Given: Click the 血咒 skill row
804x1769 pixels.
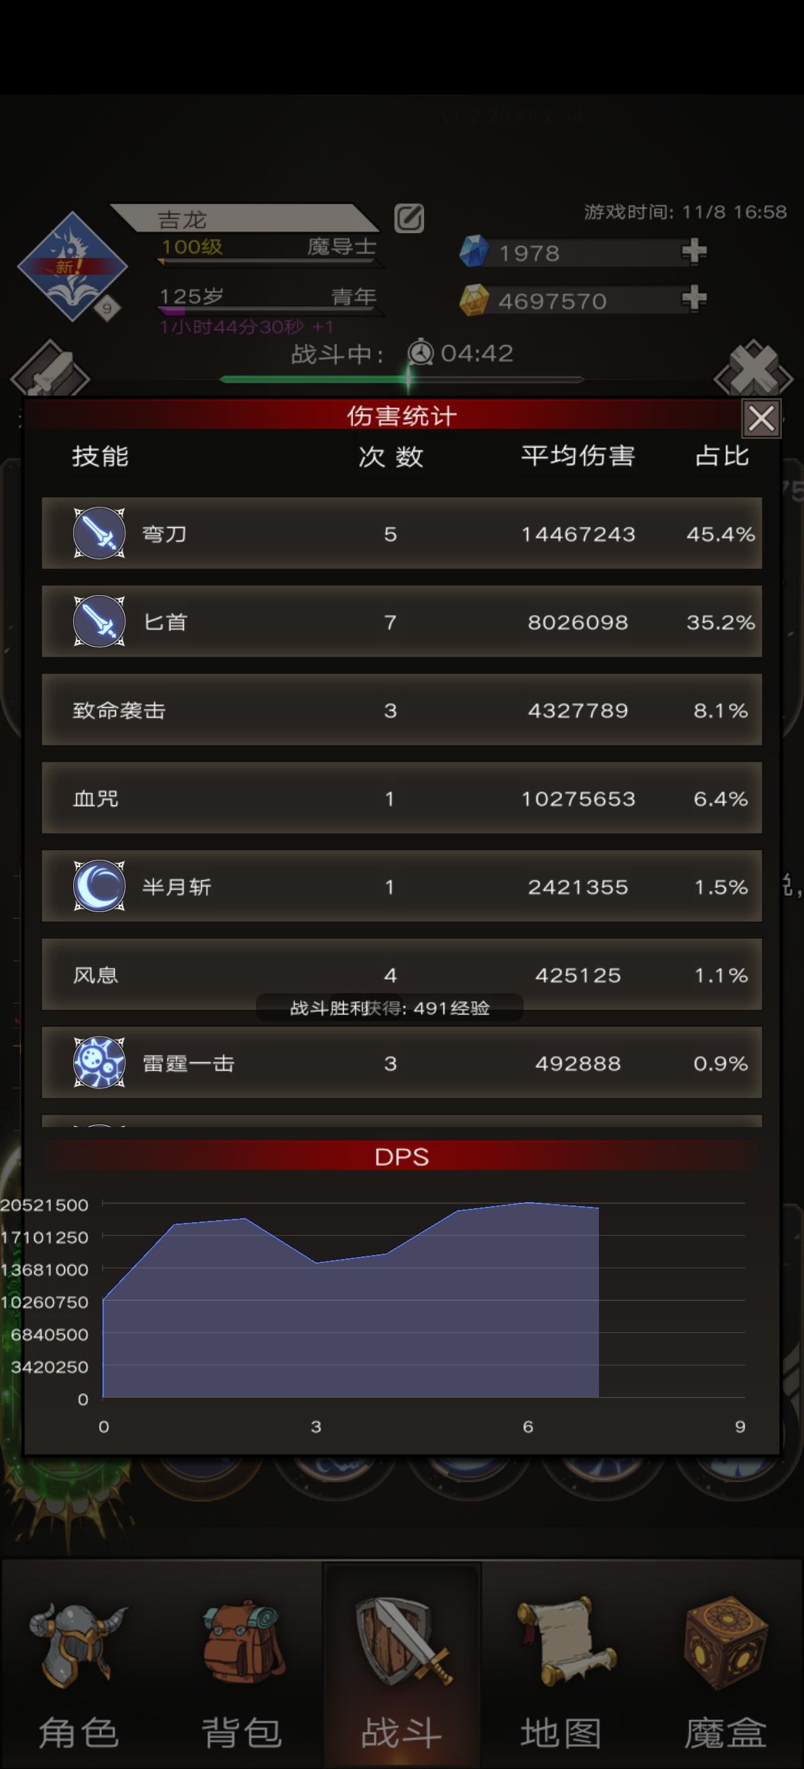Looking at the screenshot, I should [401, 798].
